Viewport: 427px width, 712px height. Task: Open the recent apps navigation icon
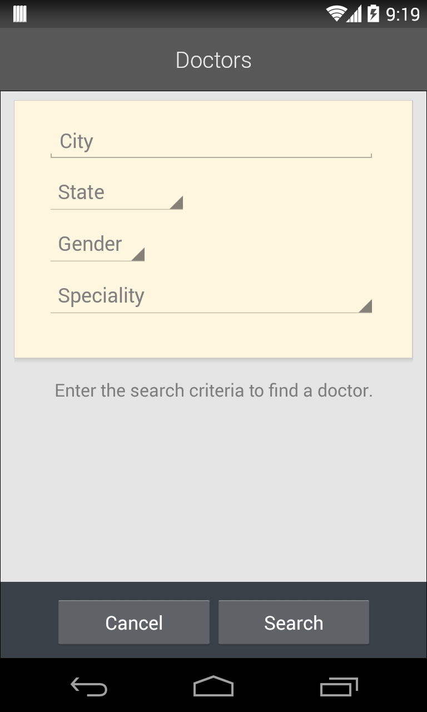[339, 688]
